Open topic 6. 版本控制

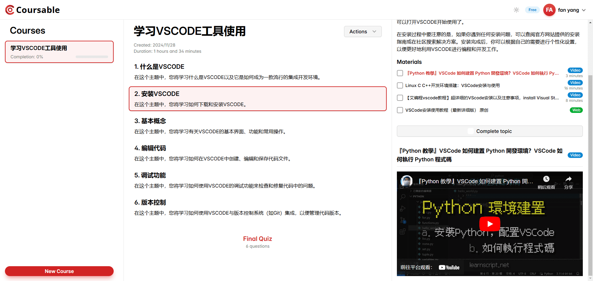258,207
